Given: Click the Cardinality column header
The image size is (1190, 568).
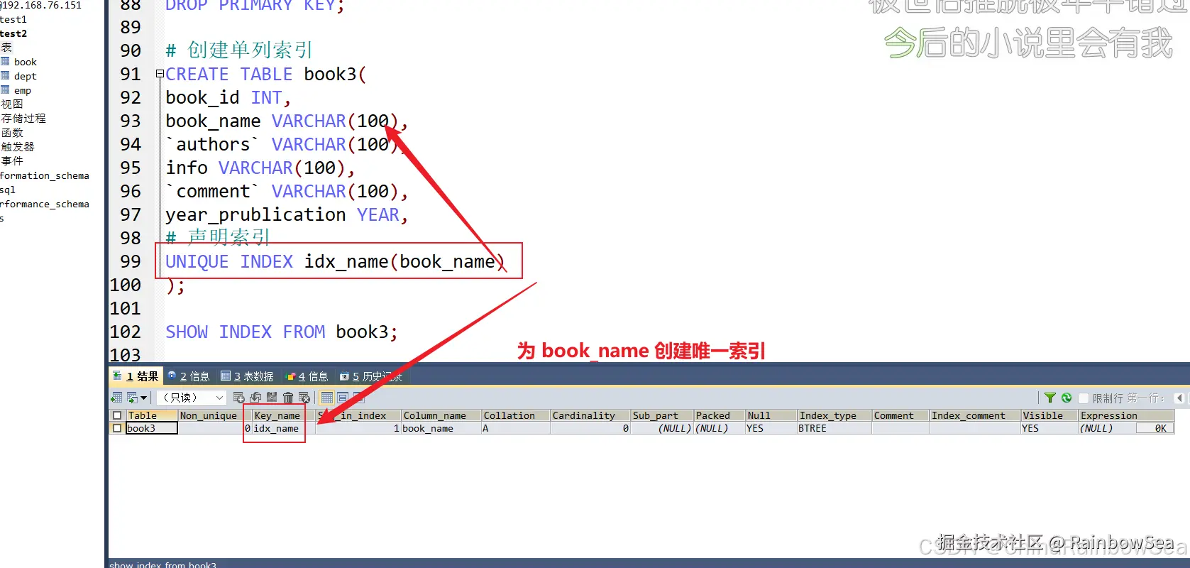Looking at the screenshot, I should tap(590, 415).
